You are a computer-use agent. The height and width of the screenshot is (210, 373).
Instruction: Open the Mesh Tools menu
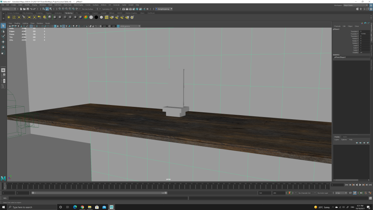(x=67, y=5)
